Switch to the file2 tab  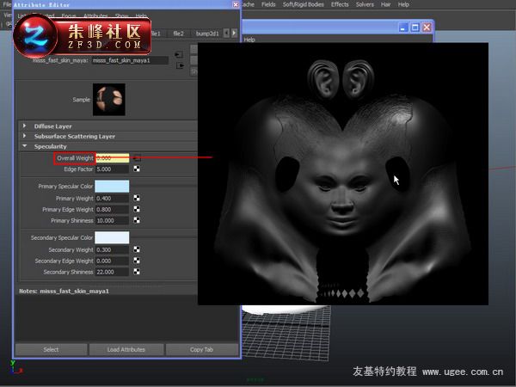(x=178, y=34)
